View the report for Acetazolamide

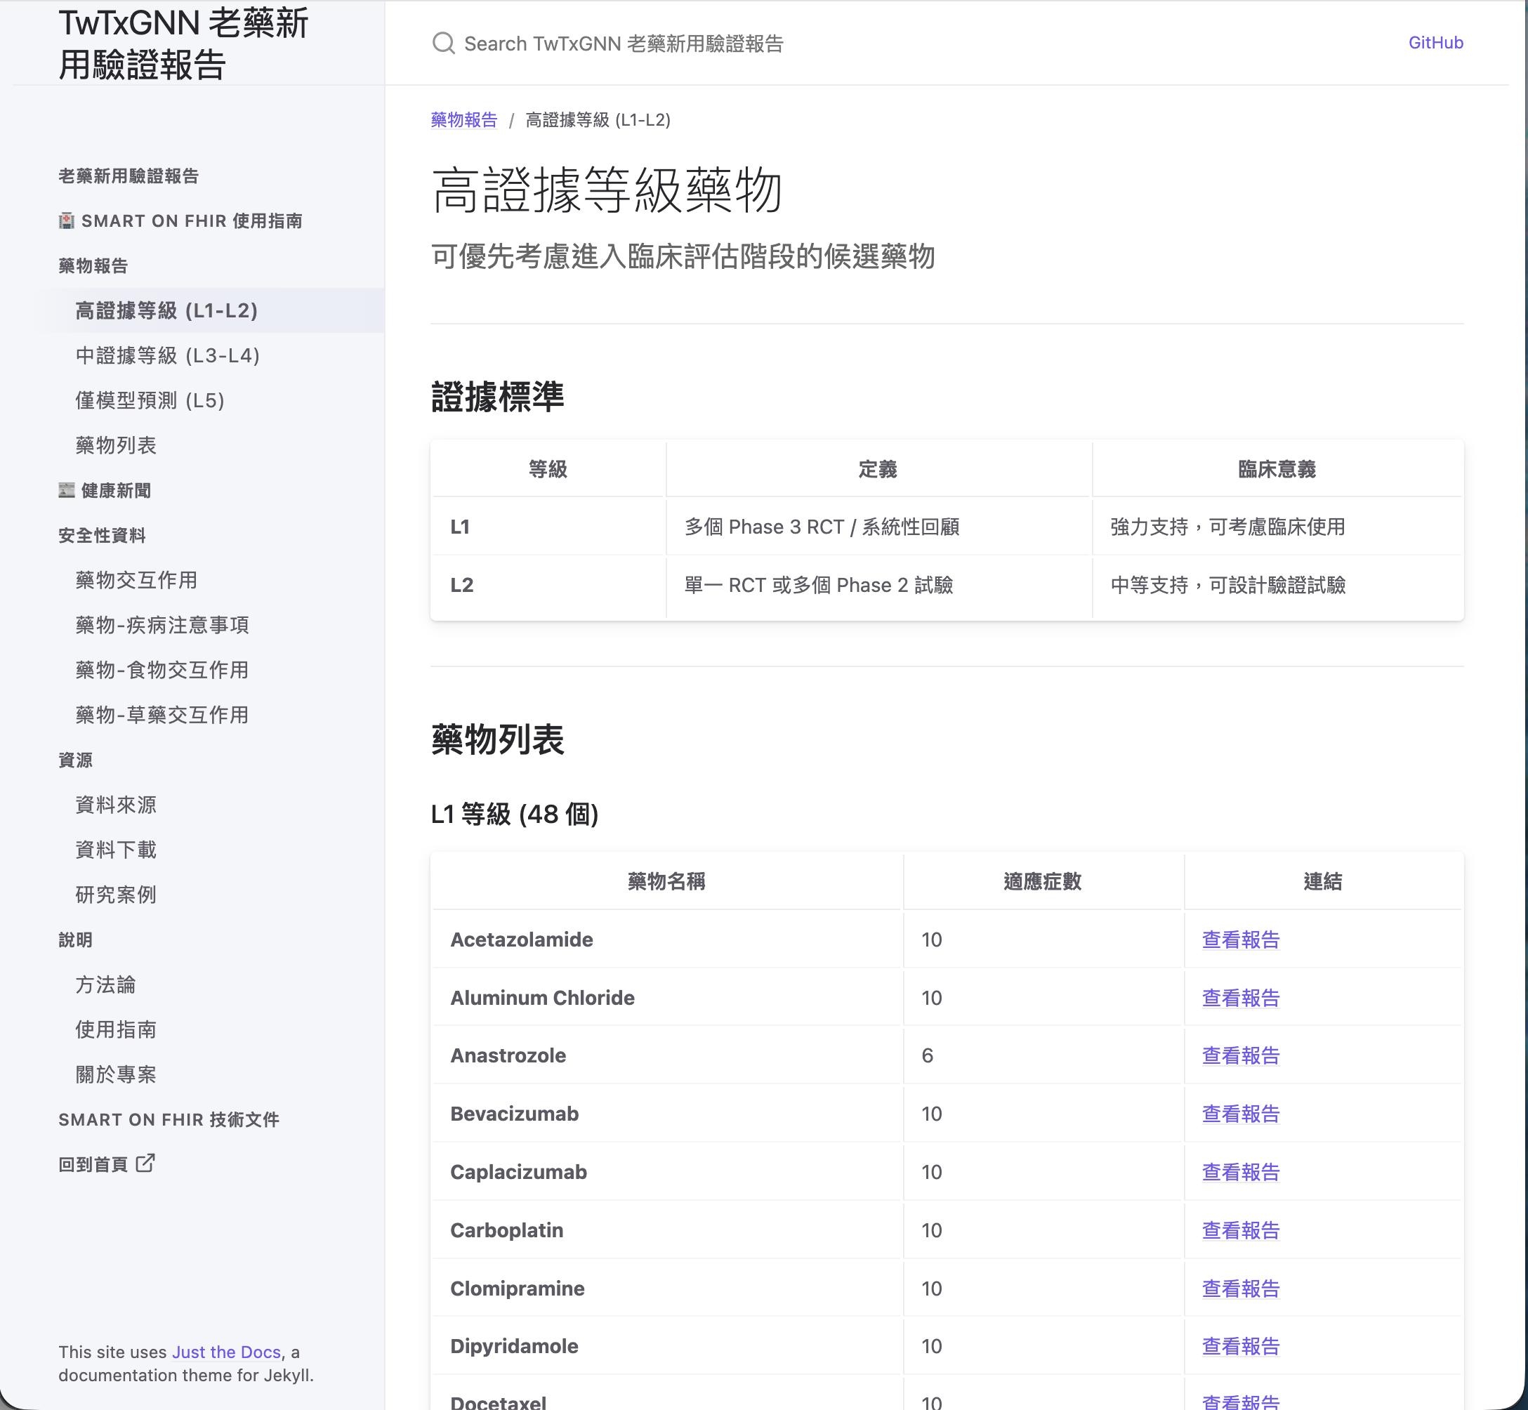[x=1240, y=940]
